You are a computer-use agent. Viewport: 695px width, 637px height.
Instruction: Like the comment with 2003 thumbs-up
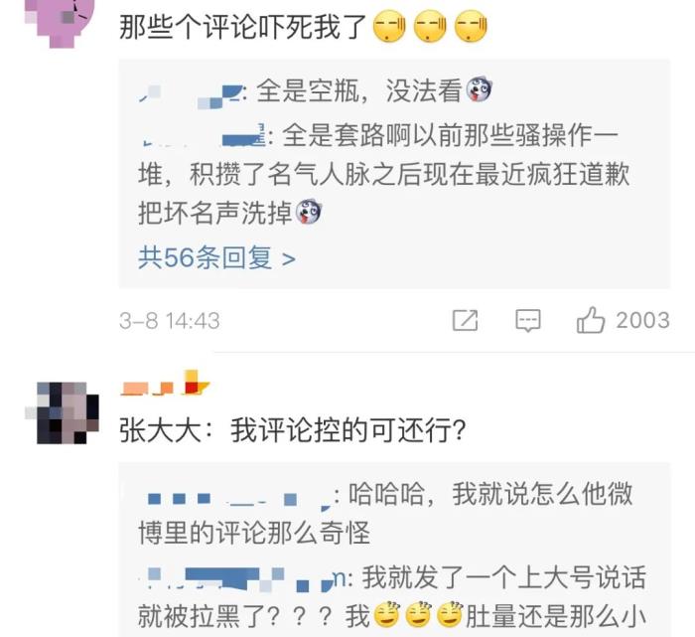591,320
